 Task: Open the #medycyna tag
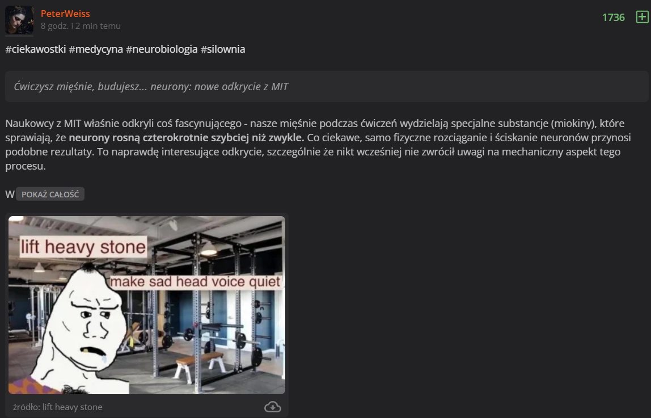[x=96, y=49]
